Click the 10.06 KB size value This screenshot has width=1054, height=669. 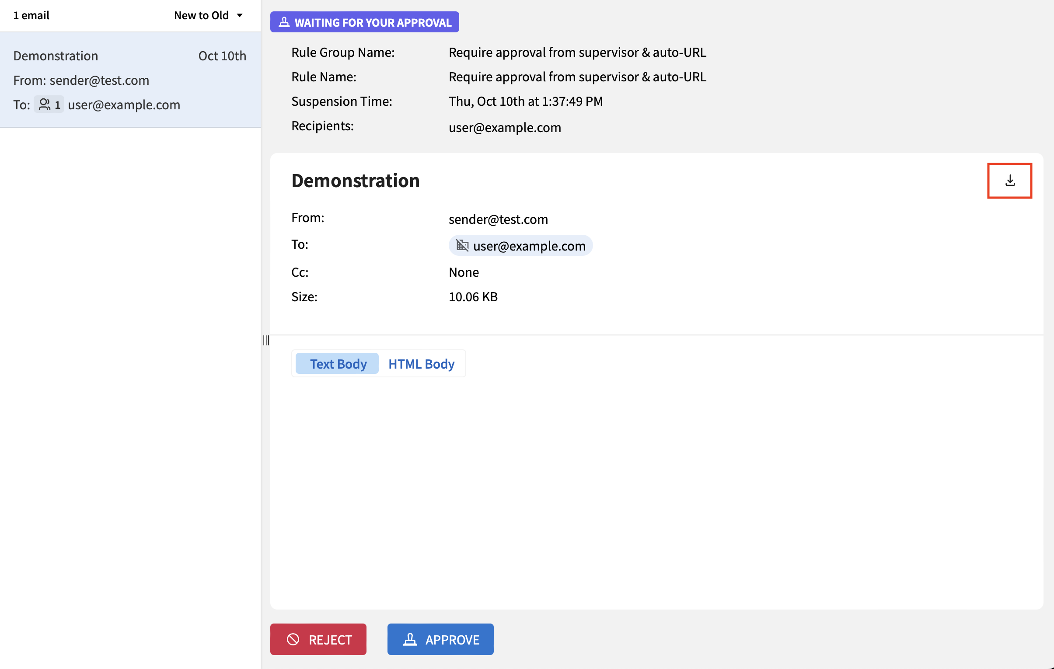coord(473,296)
